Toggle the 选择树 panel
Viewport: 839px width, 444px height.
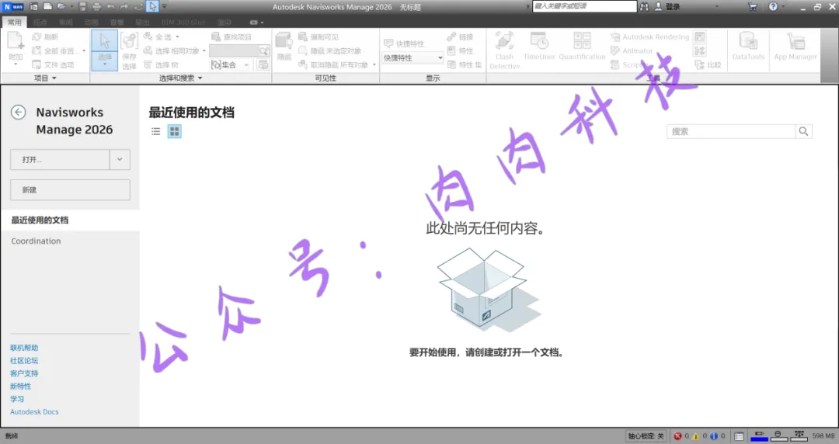pos(161,64)
